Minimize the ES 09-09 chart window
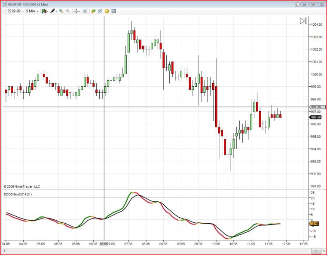 [305, 4]
